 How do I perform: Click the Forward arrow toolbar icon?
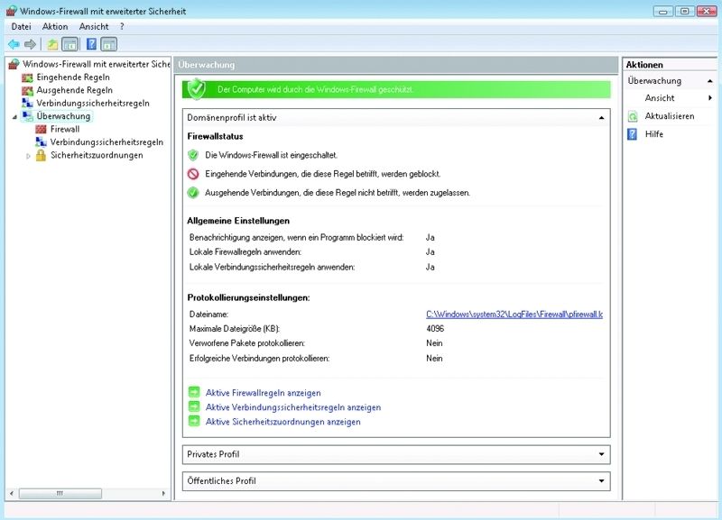(x=30, y=44)
